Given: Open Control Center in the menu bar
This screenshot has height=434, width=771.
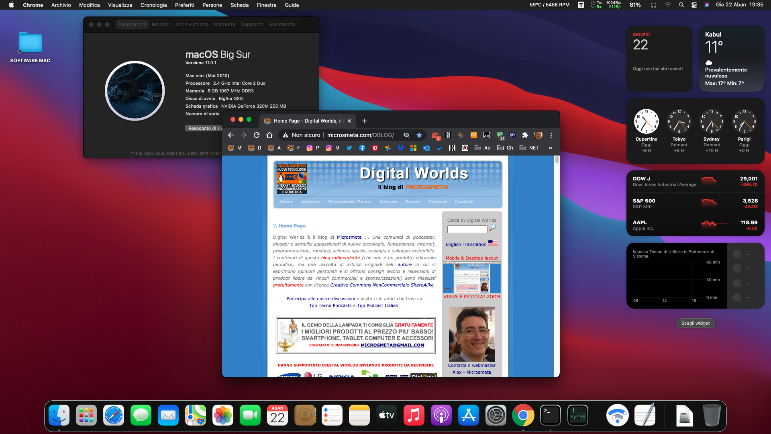Looking at the screenshot, I should point(694,5).
